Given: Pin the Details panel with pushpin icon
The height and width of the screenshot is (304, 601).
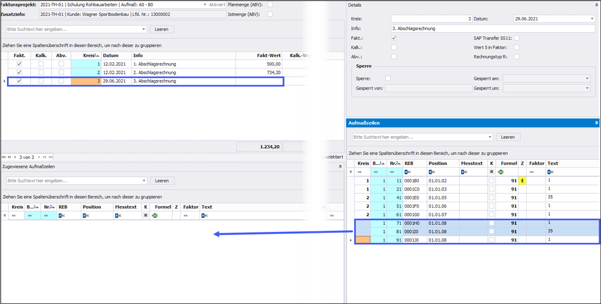Looking at the screenshot, I should click(x=596, y=4).
